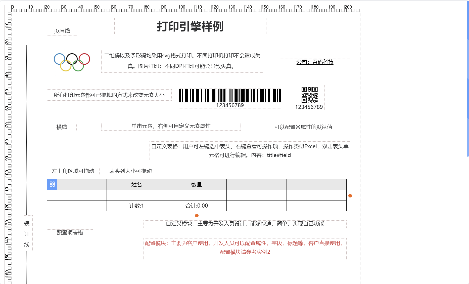Click the table drag-handle grid icon
Screen dimensions: 469x284
coord(52,184)
